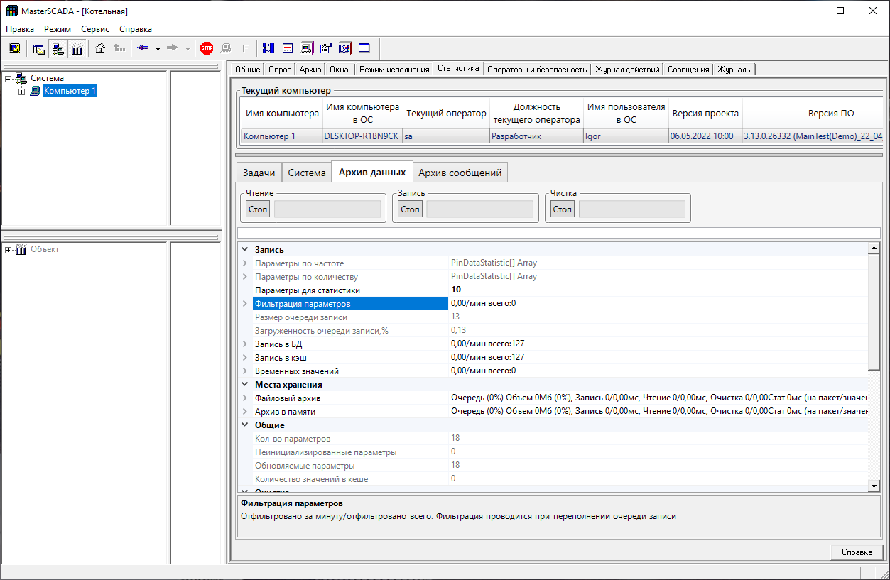890x580 pixels.
Task: Switch to Режим исполнения tab
Action: pyautogui.click(x=394, y=70)
